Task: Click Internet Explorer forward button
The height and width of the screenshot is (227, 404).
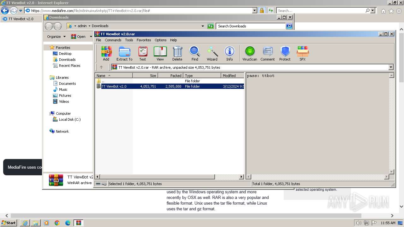Action: 13,11
